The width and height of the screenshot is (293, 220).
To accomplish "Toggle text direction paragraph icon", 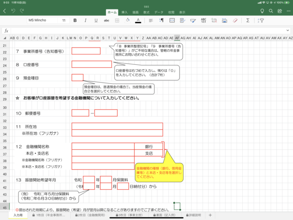I will (x=162, y=20).
